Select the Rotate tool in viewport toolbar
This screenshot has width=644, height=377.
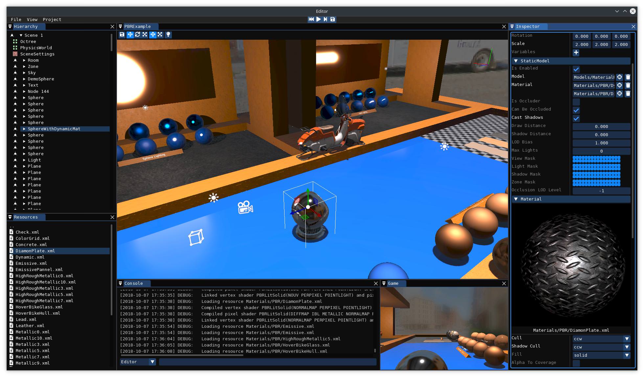[138, 35]
